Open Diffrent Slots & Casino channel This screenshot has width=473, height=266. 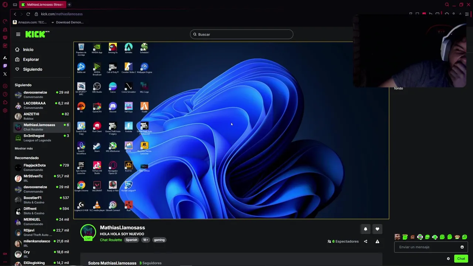tap(42, 211)
